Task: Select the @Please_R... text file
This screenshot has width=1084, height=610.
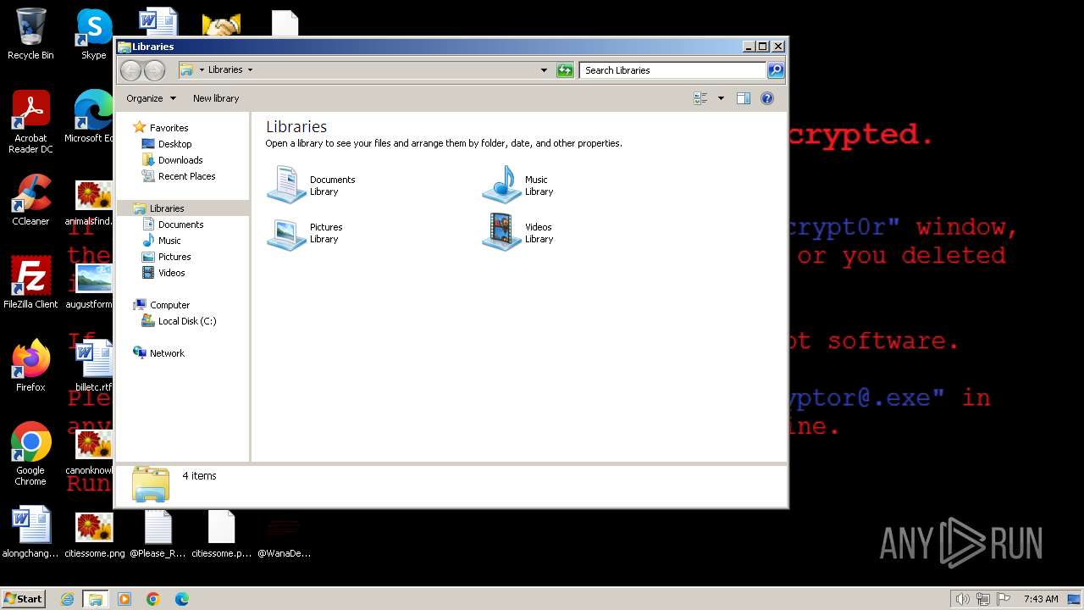Action: pyautogui.click(x=158, y=532)
